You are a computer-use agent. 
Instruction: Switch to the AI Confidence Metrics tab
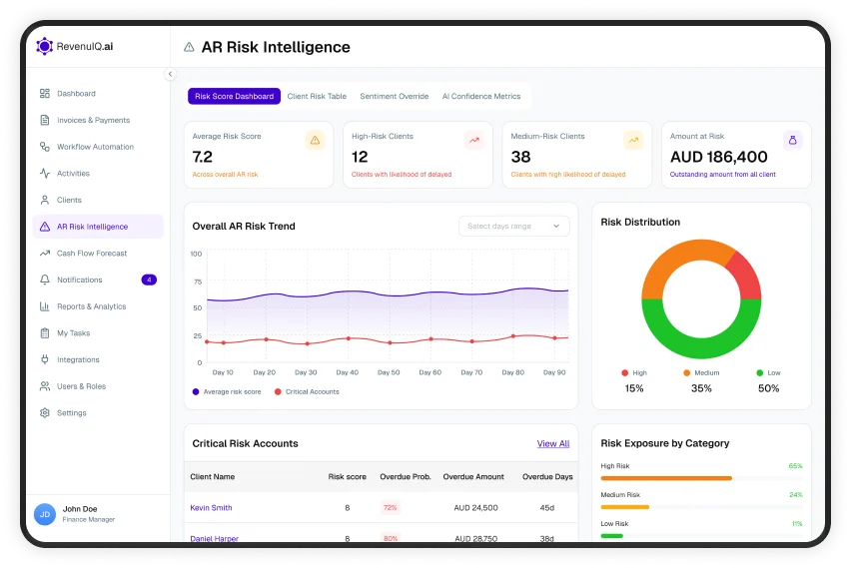(480, 96)
